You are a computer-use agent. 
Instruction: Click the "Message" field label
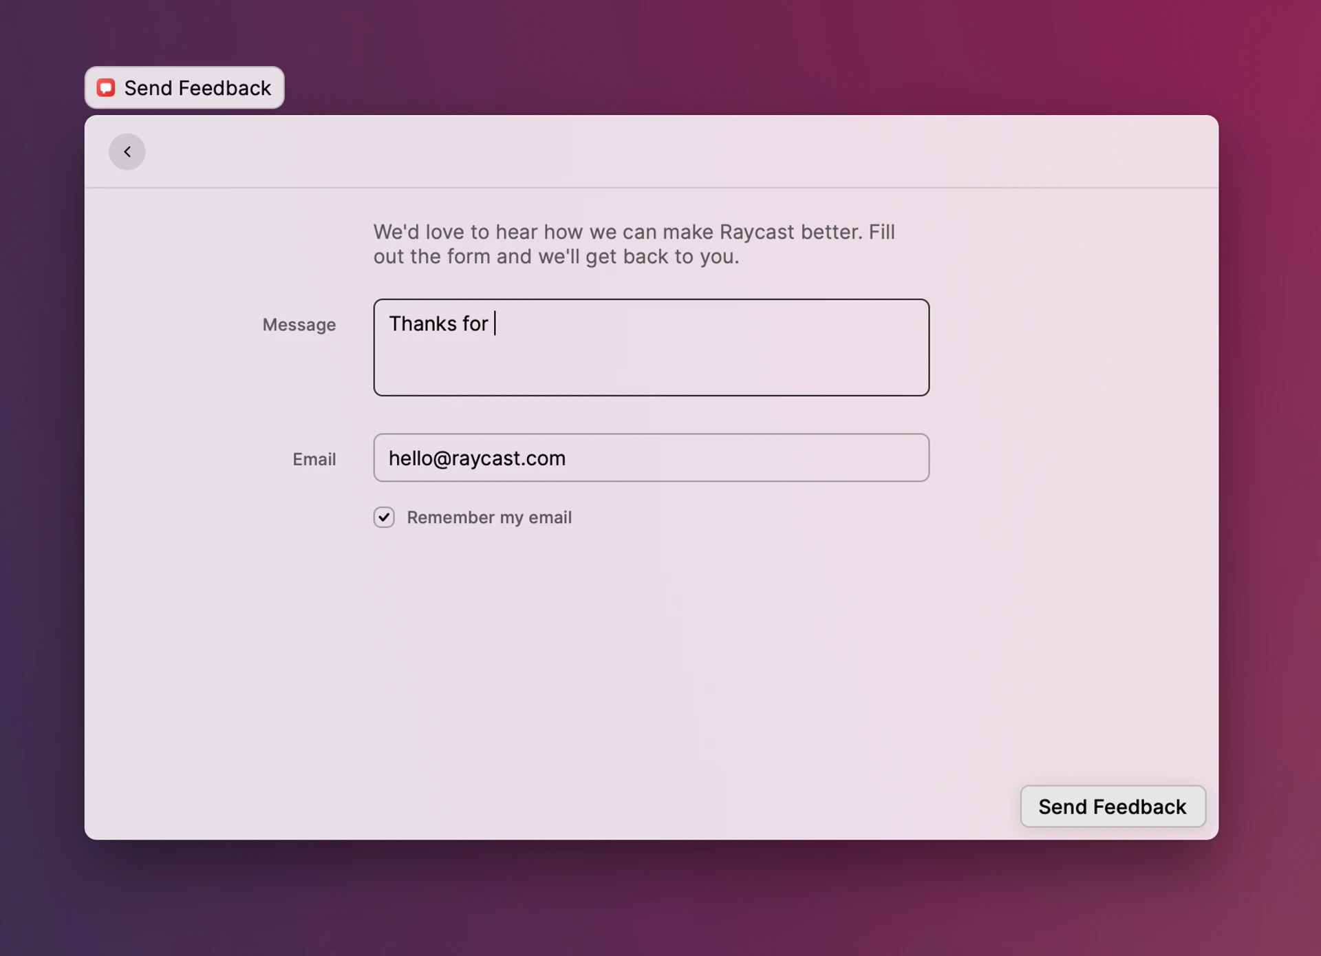coord(299,325)
